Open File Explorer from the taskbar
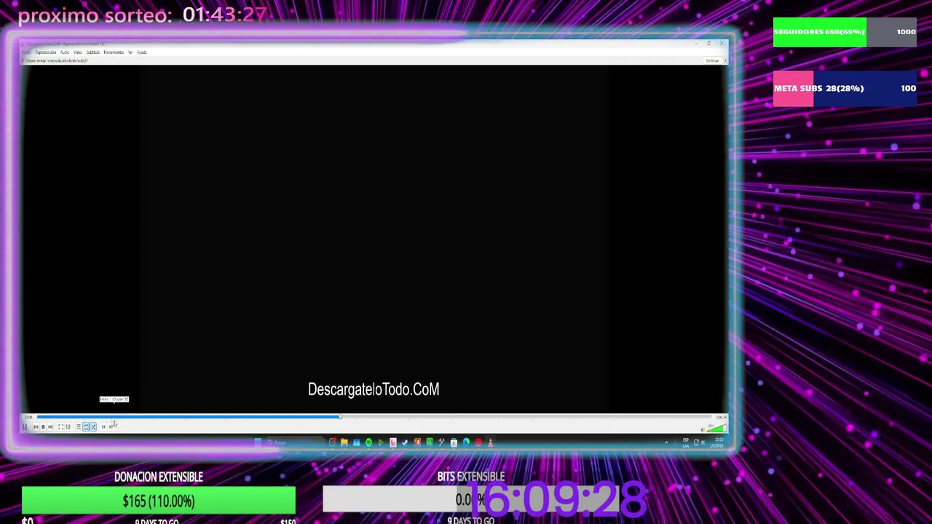932x524 pixels. pos(344,442)
